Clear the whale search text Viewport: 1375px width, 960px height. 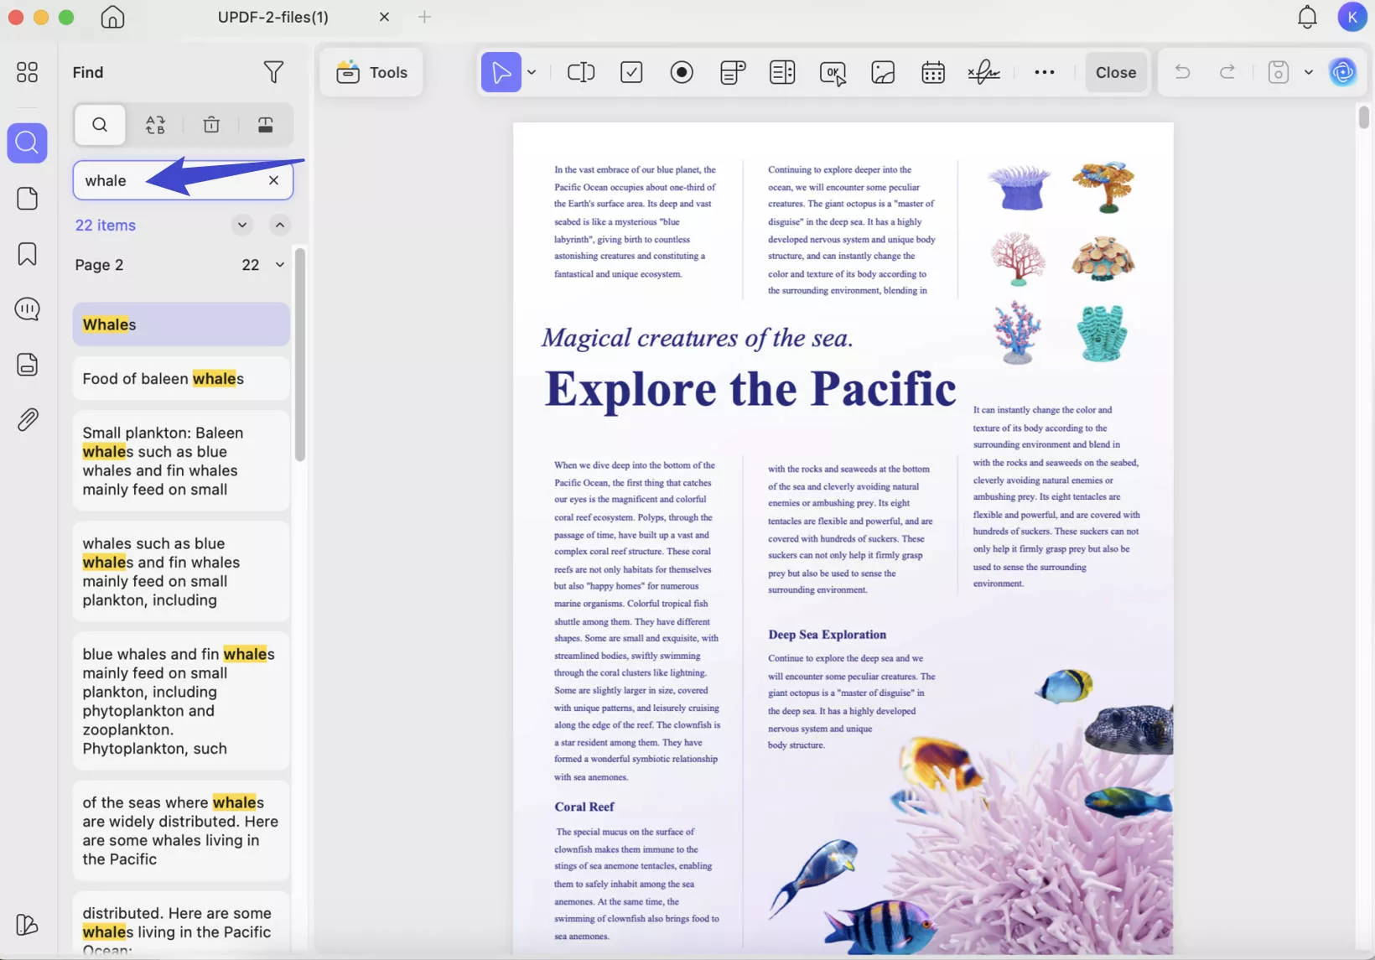click(x=272, y=180)
